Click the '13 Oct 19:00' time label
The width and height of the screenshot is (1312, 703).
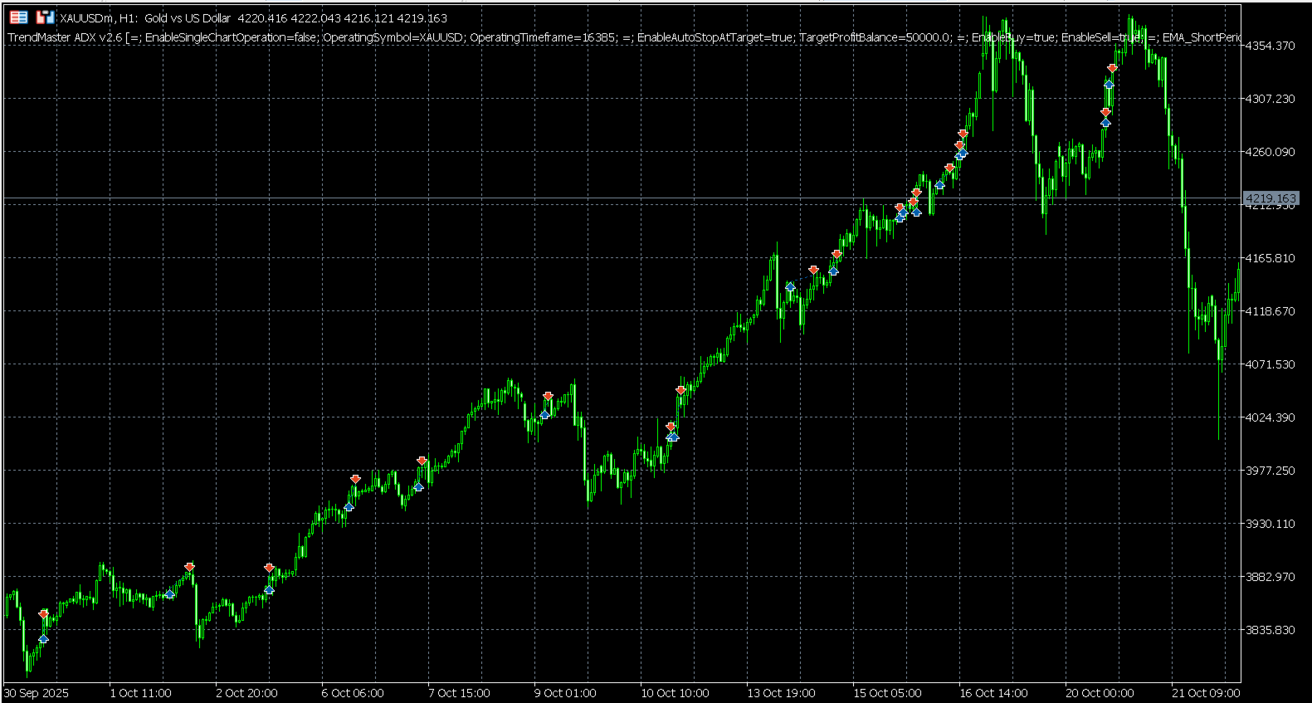[781, 693]
